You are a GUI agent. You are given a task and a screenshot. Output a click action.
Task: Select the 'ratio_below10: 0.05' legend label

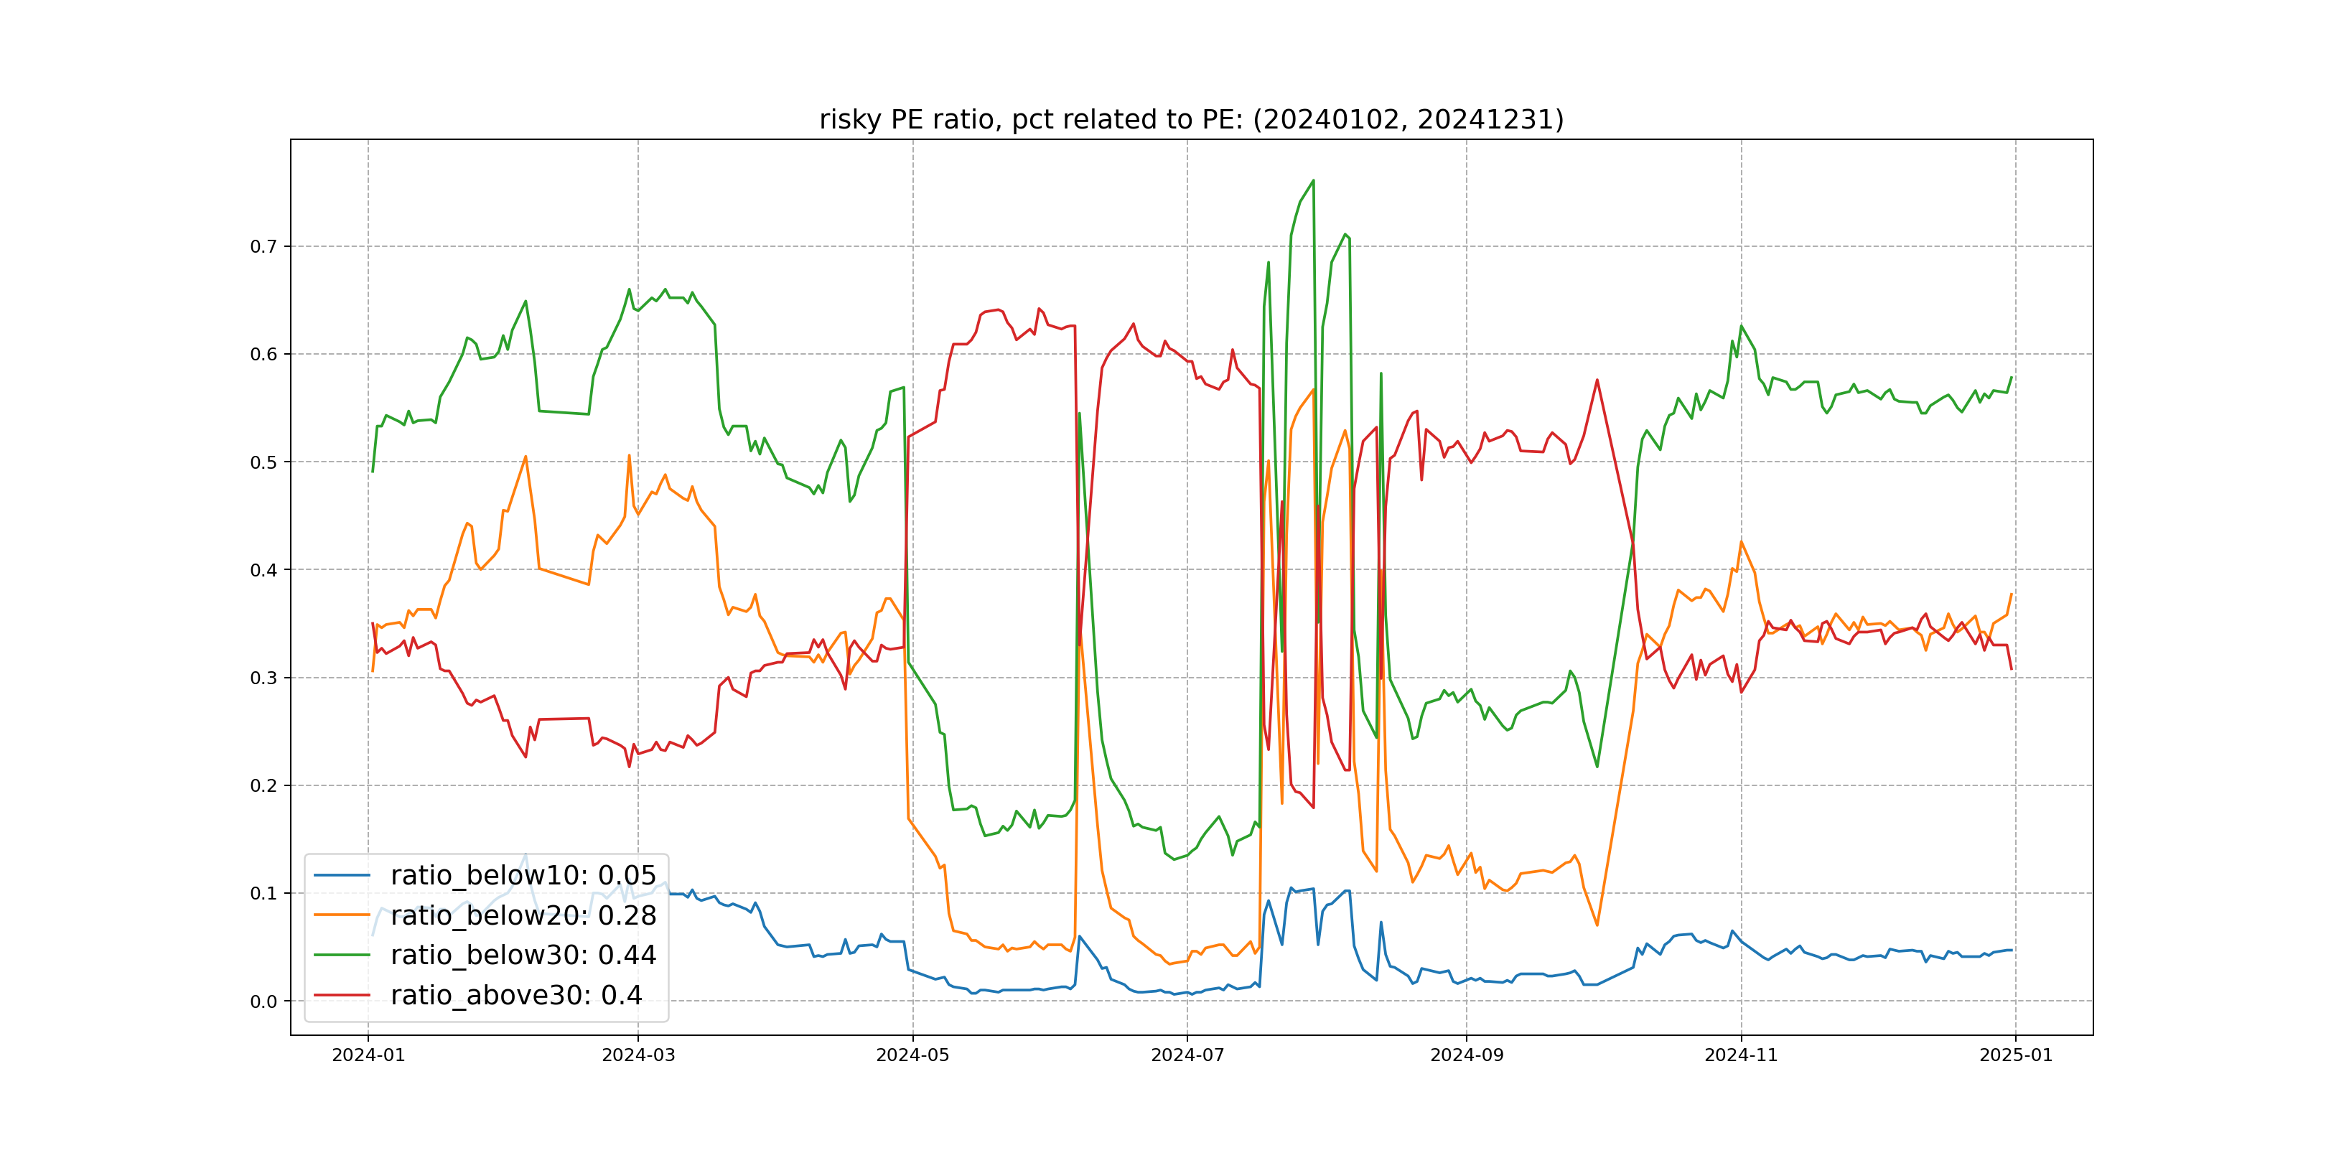[523, 875]
